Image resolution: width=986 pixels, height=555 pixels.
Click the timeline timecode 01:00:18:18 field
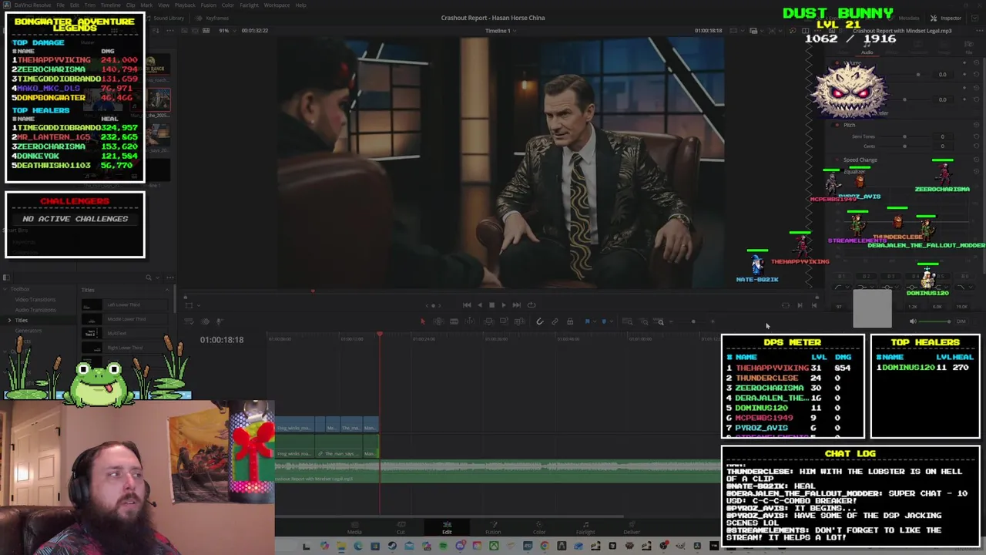[x=222, y=340]
